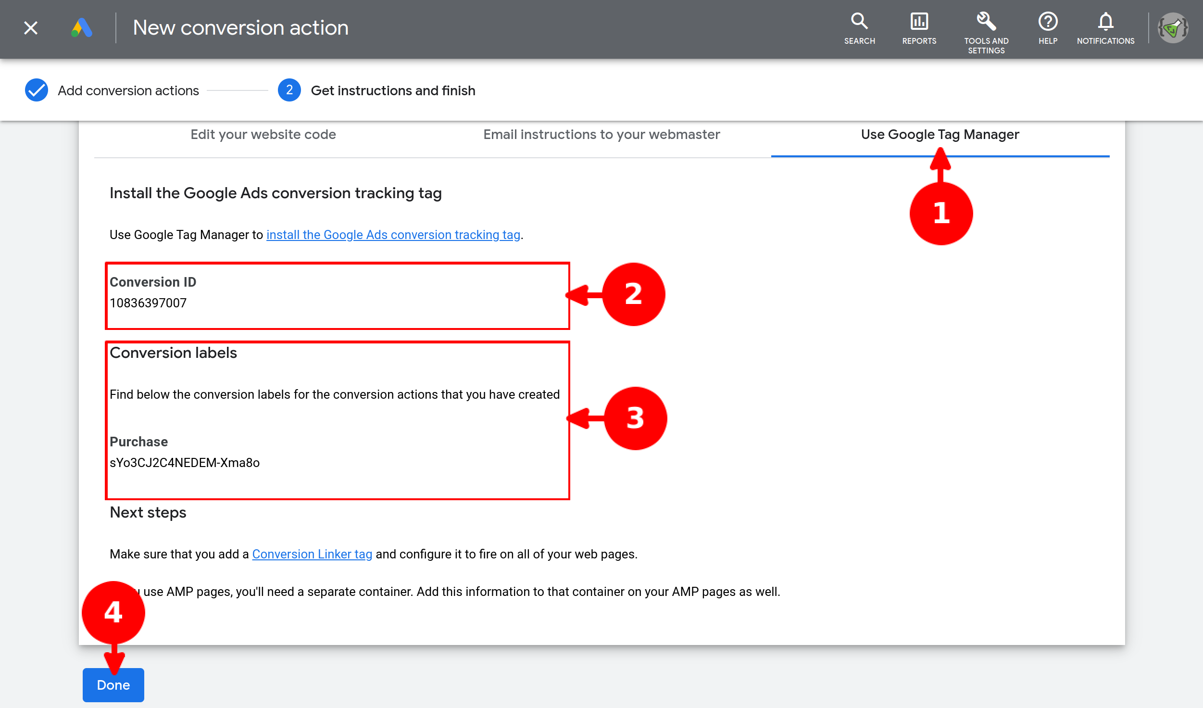This screenshot has width=1203, height=708.
Task: Click the Google Ads logo icon
Action: point(82,28)
